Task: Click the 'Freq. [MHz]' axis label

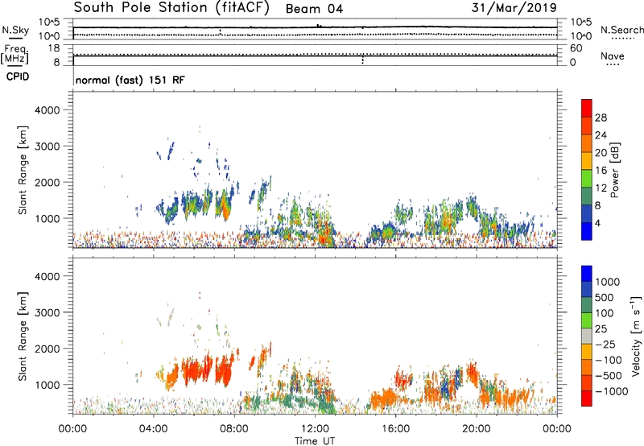Action: click(14, 54)
